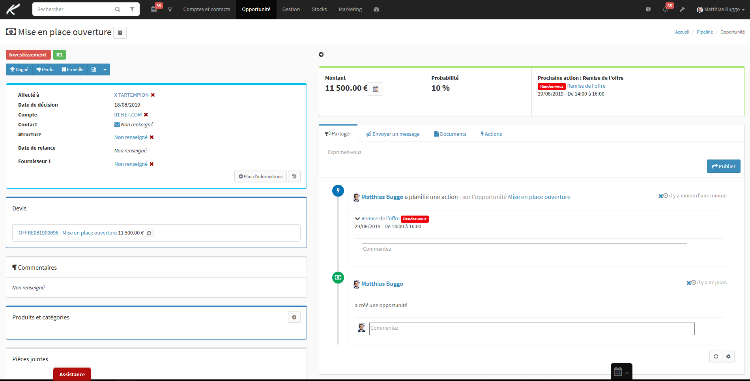Clear Fournisseur 1 field with red cross
This screenshot has height=381, width=750.
[151, 164]
